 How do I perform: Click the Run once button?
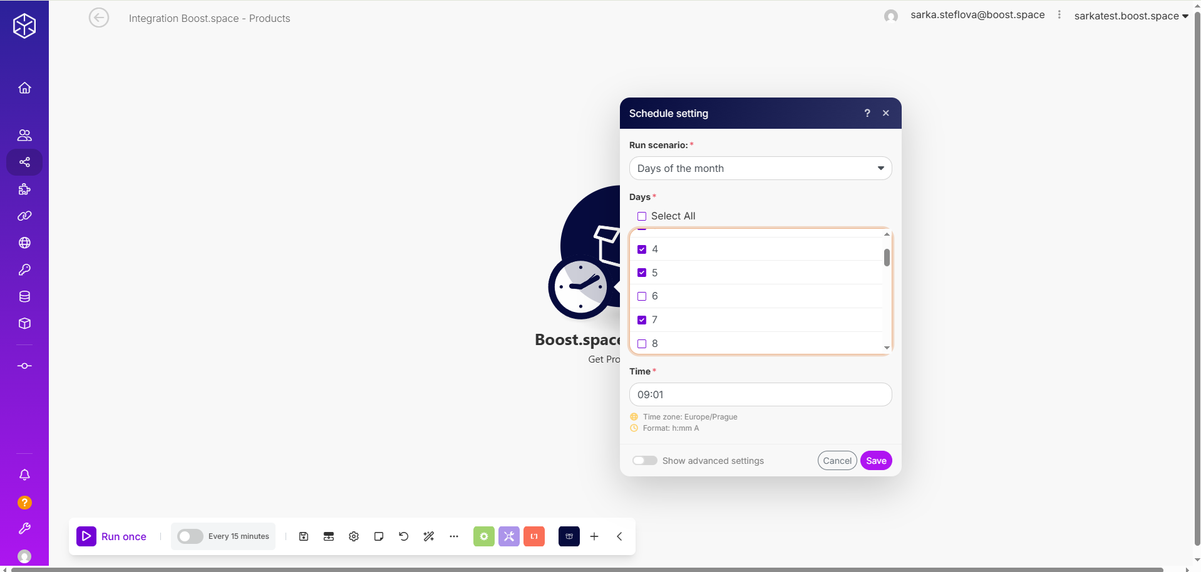pos(111,536)
